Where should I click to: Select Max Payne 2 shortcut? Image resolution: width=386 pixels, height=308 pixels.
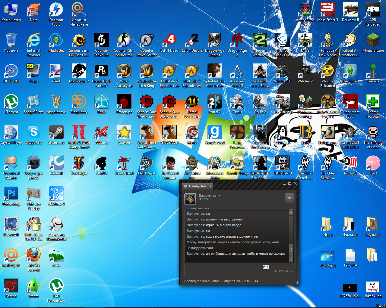79,73
